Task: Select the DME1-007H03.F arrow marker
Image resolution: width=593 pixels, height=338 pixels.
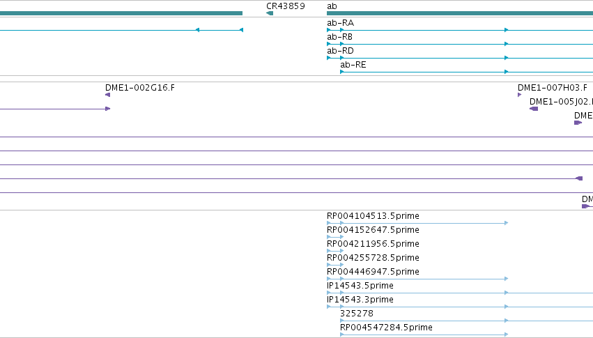Action: click(x=520, y=95)
